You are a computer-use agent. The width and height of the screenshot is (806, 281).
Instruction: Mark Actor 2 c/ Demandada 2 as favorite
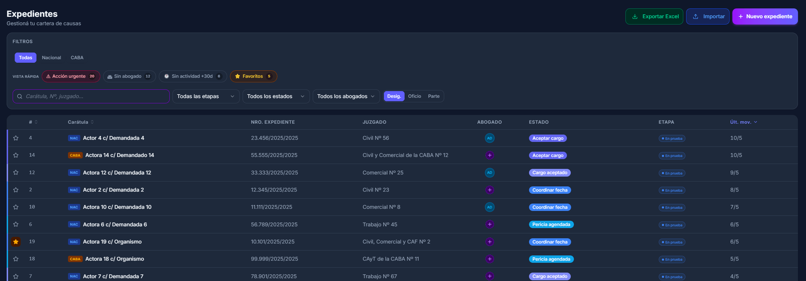click(16, 190)
